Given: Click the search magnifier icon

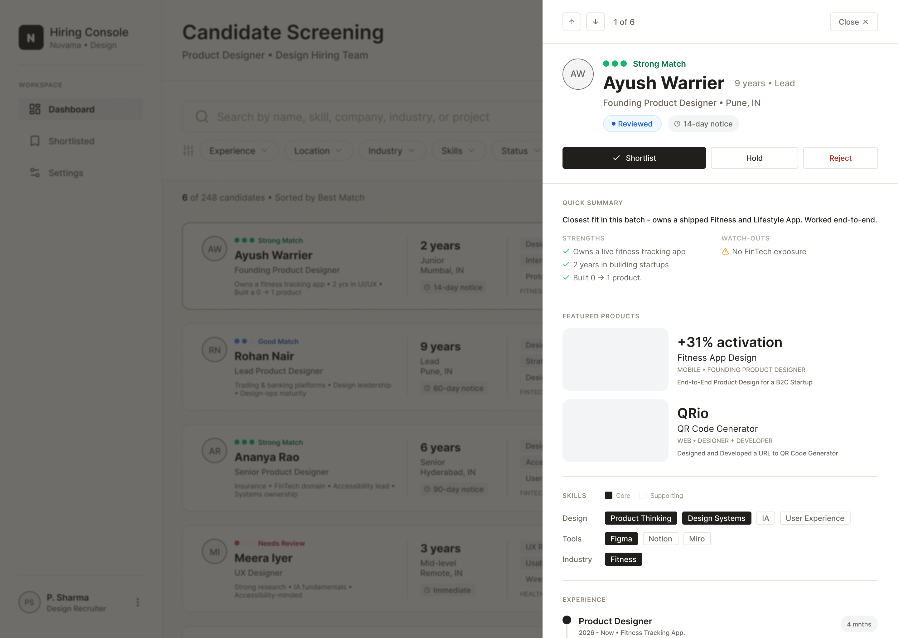Looking at the screenshot, I should tap(202, 117).
